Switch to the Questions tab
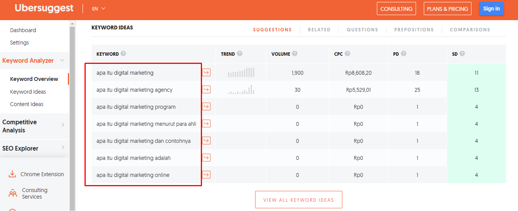The image size is (518, 211). pyautogui.click(x=362, y=29)
